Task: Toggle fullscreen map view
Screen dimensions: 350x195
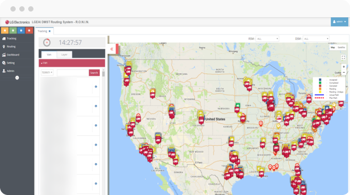Action: click(x=343, y=58)
